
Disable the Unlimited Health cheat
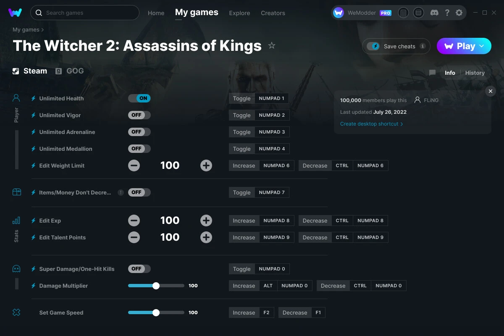[139, 98]
